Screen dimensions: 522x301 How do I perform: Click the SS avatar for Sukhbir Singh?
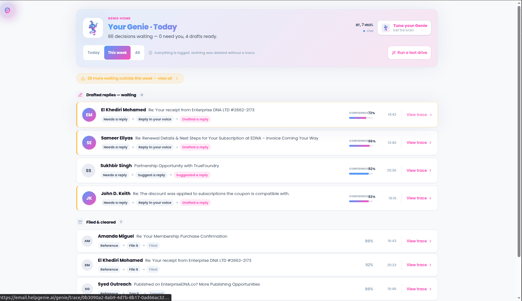point(89,171)
